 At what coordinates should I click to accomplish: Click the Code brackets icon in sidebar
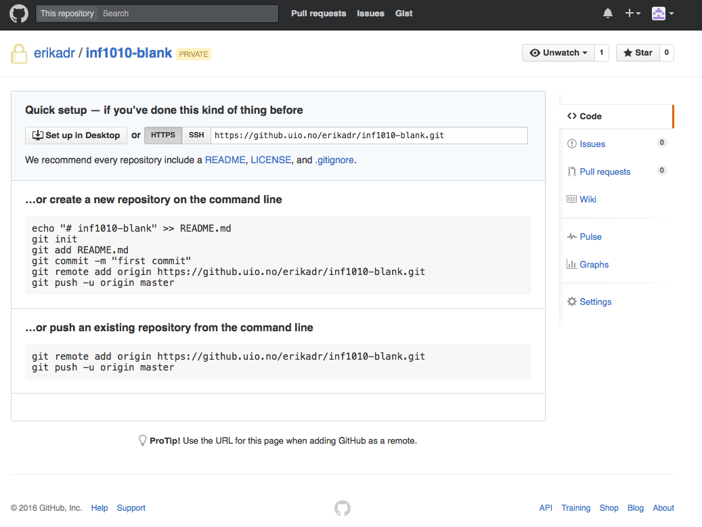coord(572,116)
